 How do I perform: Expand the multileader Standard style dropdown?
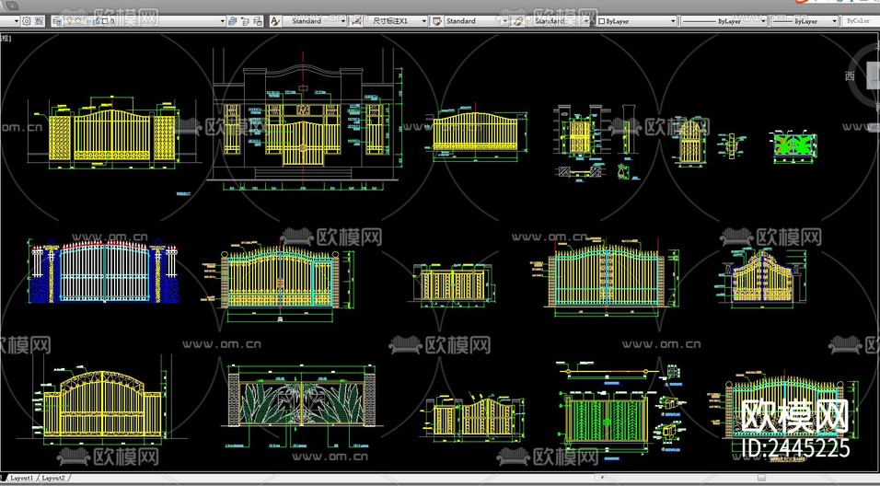pyautogui.click(x=586, y=21)
